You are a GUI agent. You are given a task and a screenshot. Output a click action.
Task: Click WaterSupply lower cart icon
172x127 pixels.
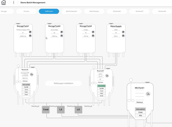123,36
